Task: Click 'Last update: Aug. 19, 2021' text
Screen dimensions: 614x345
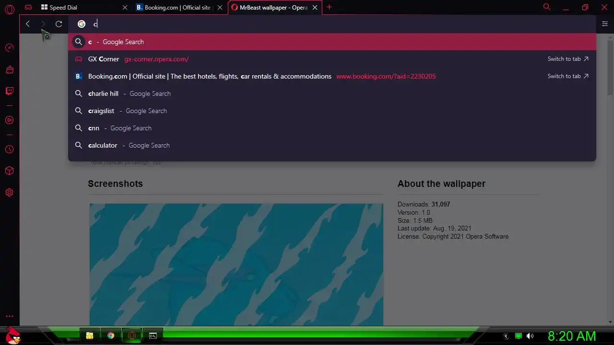Action: [x=434, y=229]
